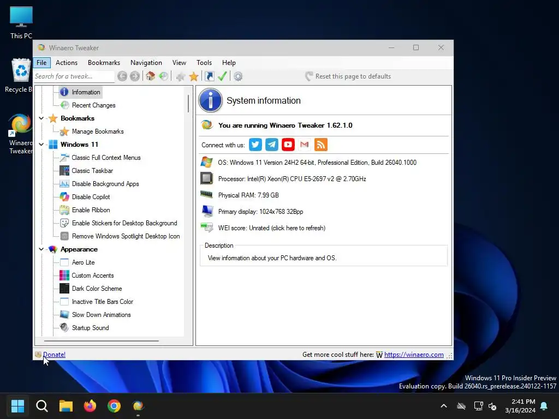Open the View menu
The height and width of the screenshot is (419, 559).
179,63
